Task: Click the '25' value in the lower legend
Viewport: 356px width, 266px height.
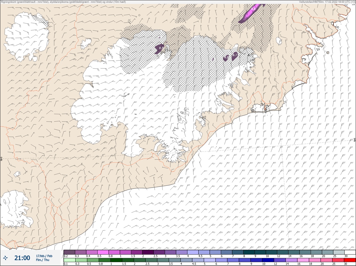Action: pyautogui.click(x=334, y=264)
